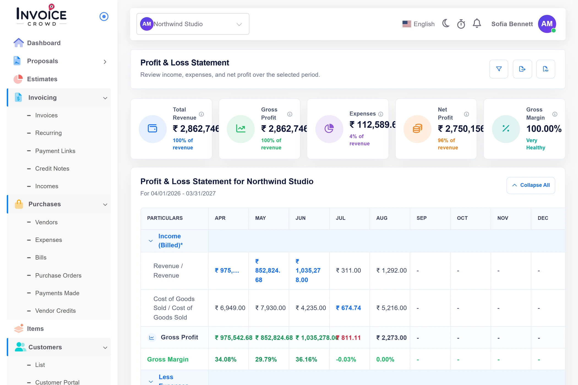Open the filter funnel button
This screenshot has width=578, height=385.
coord(499,69)
